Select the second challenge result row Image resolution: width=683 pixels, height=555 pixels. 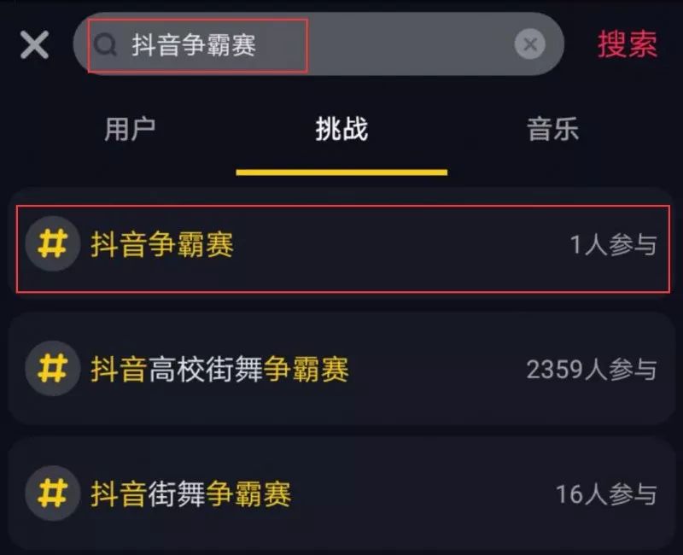click(341, 369)
